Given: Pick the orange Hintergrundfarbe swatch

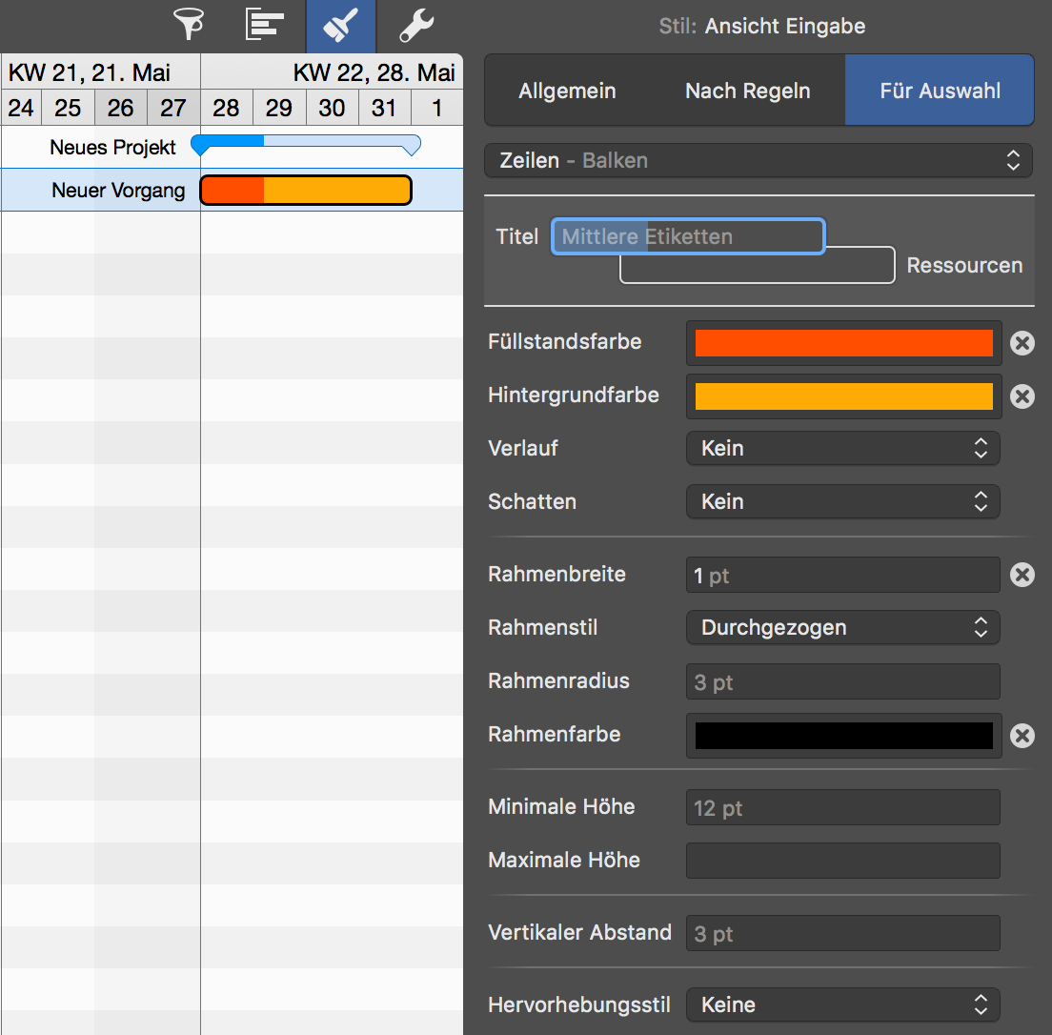Looking at the screenshot, I should pyautogui.click(x=843, y=396).
